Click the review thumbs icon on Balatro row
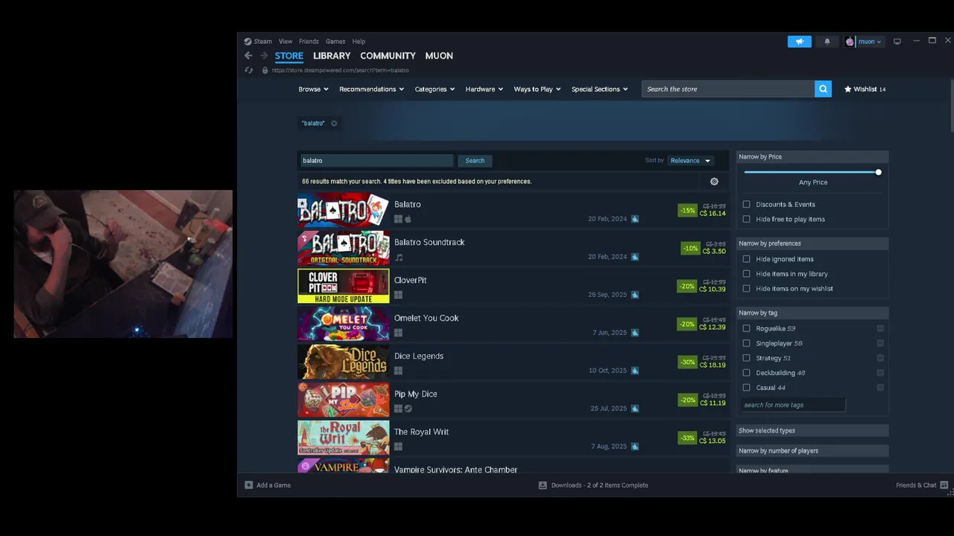This screenshot has width=954, height=536. (x=635, y=219)
